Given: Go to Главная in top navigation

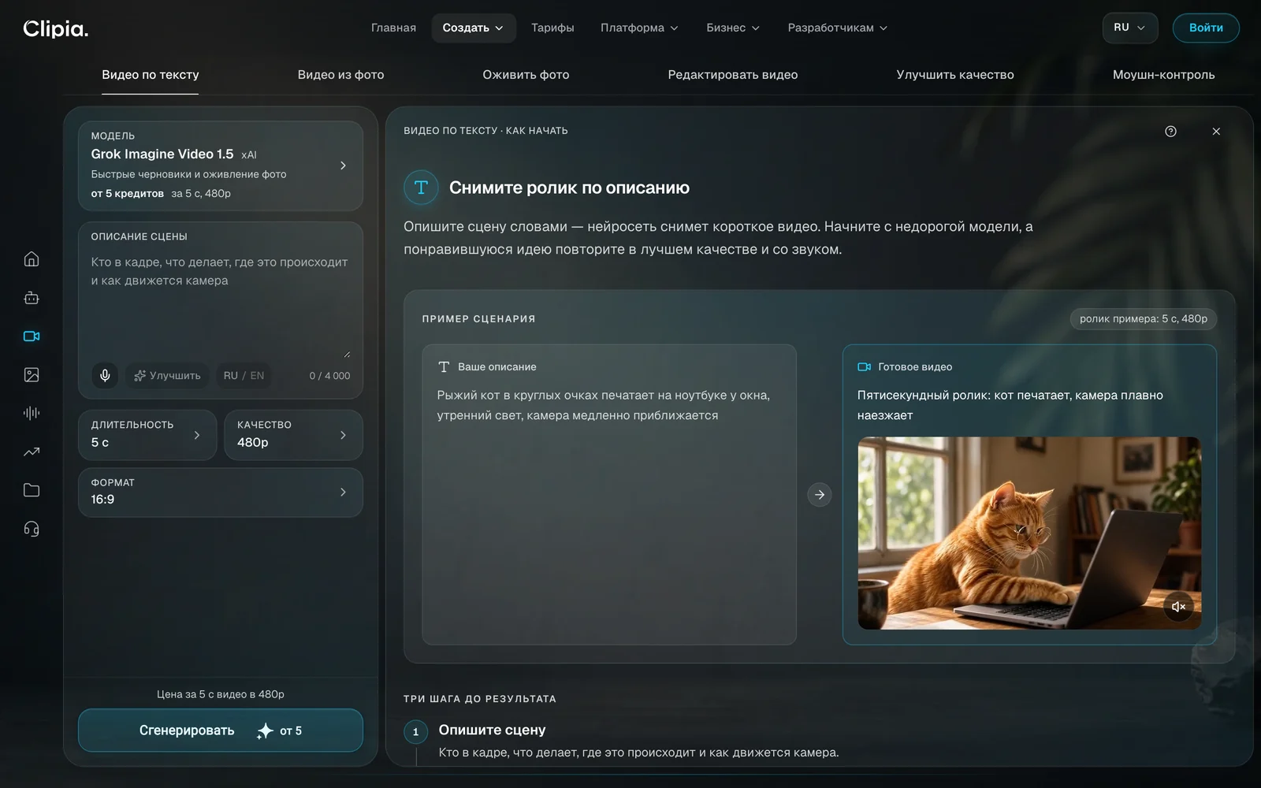Looking at the screenshot, I should tap(393, 28).
